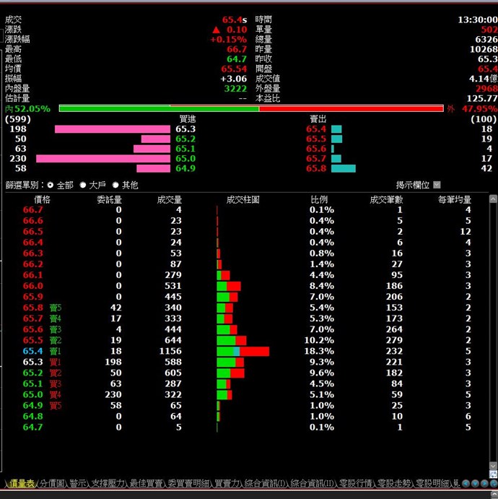
Task: Click the 18.3% ratio cell
Action: 319,352
